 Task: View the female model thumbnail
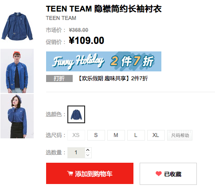17,116
